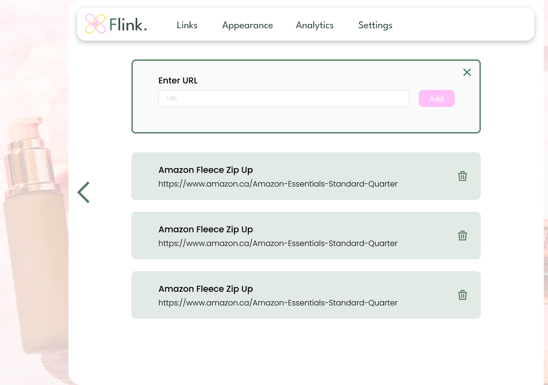Open the third card's amazon.ca URL
This screenshot has height=385, width=548.
click(x=278, y=303)
